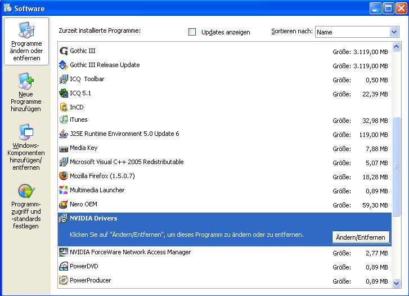Click the program list scrollbar thumb

point(396,166)
